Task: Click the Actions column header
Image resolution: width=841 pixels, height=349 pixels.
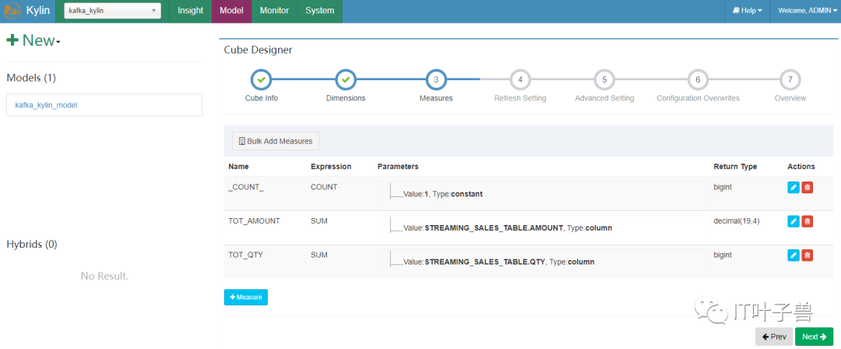Action: tap(801, 167)
